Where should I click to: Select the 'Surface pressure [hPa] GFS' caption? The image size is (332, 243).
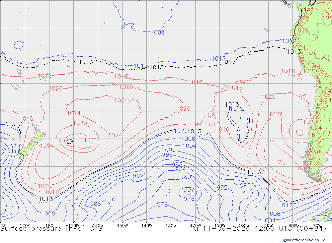pos(51,229)
